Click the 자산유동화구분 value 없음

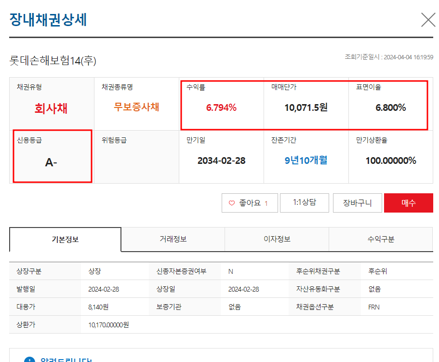point(374,289)
